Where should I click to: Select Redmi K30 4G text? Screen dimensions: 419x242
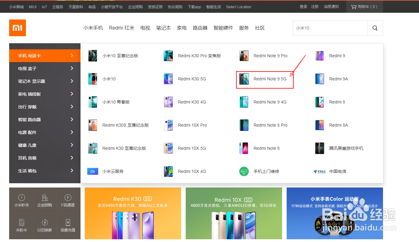[x=192, y=102]
